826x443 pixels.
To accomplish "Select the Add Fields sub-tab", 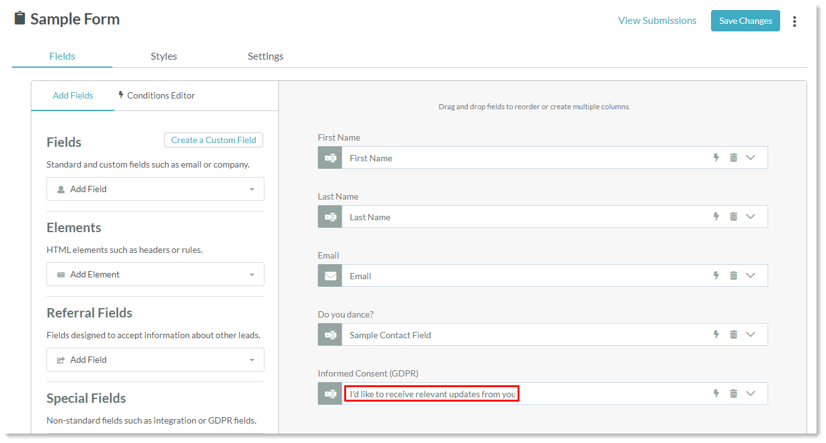I will 73,95.
